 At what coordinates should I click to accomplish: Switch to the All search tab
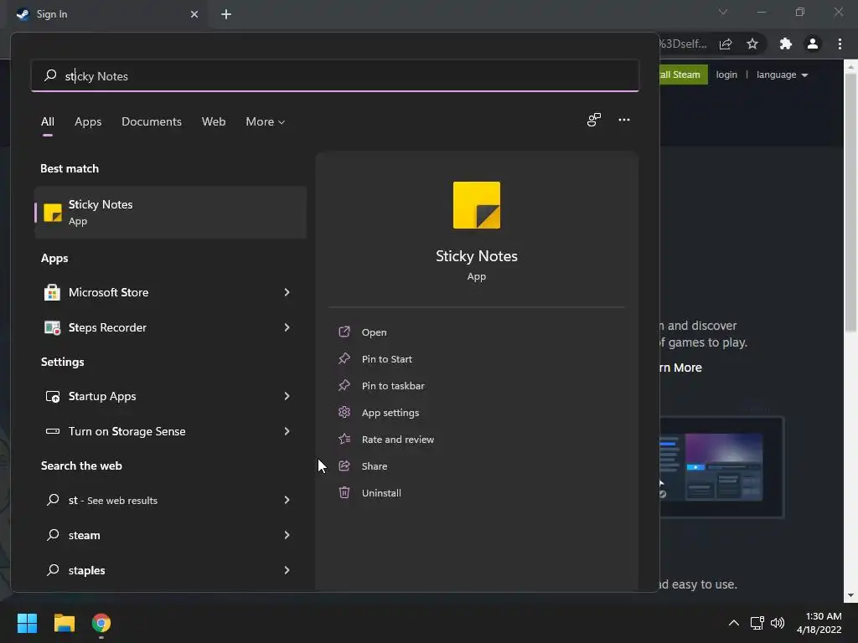pyautogui.click(x=48, y=122)
